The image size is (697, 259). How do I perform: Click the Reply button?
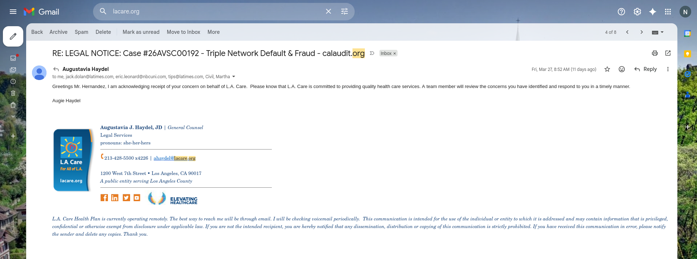tap(646, 69)
